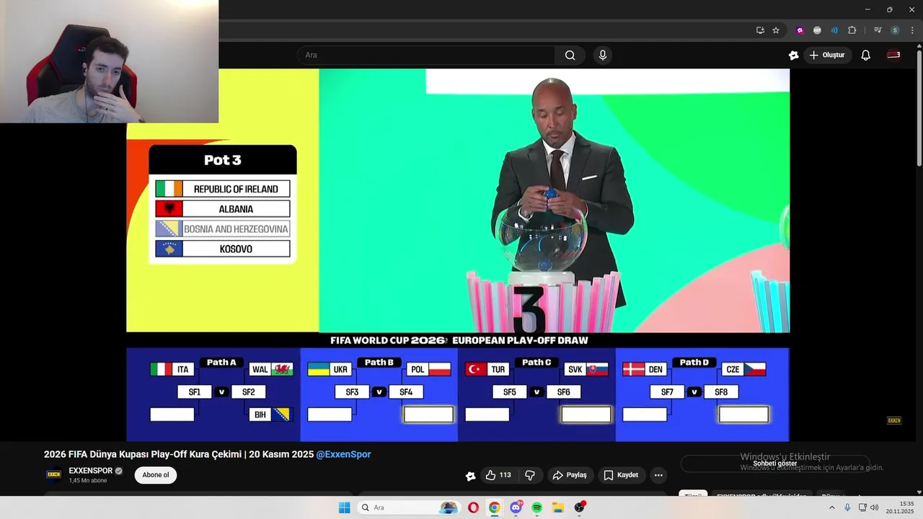Screen dimensions: 923x519
Task: Click the tray microphone icon
Action: click(847, 507)
